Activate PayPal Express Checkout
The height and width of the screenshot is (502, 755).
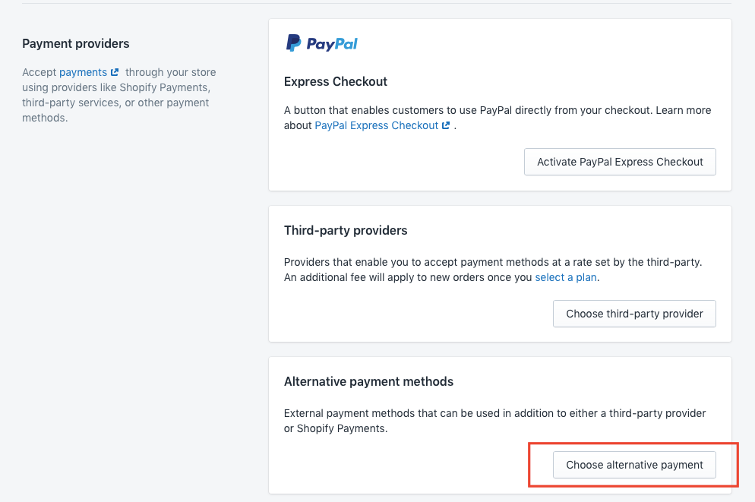[620, 162]
